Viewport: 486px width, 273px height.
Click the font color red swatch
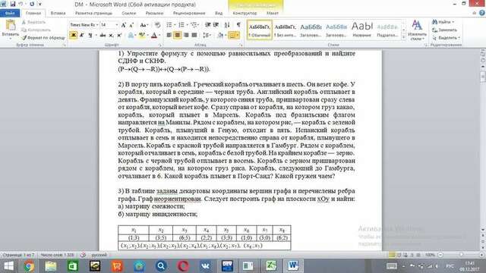(154, 36)
